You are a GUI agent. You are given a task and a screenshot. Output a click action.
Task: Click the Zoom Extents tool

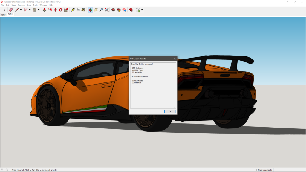pos(107,10)
